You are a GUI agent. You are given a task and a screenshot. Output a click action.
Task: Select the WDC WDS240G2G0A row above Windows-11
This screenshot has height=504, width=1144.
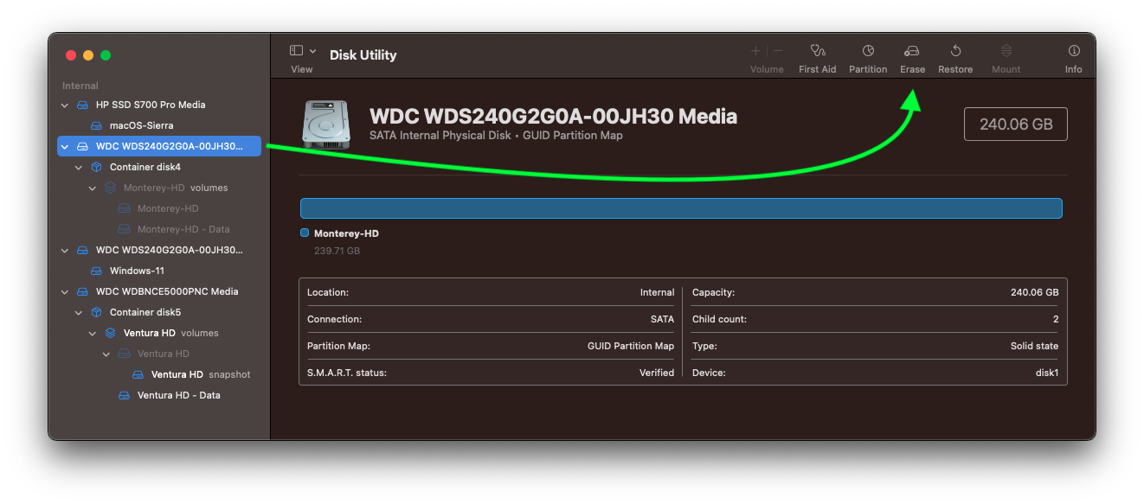pyautogui.click(x=159, y=250)
